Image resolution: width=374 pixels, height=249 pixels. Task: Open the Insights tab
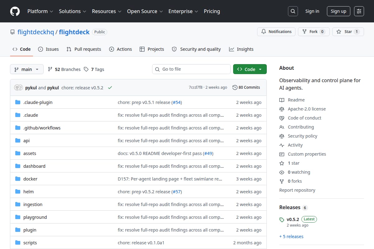[x=241, y=49]
